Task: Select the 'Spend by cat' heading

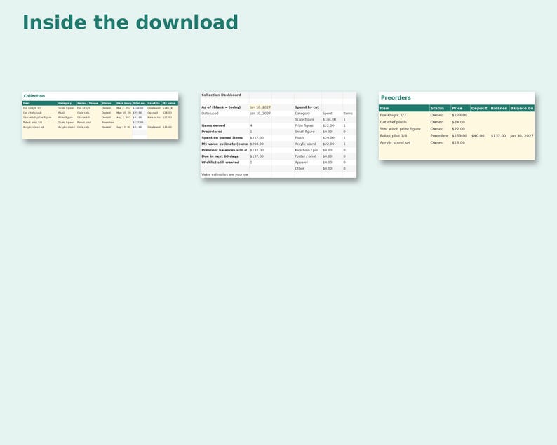Action: tap(307, 107)
